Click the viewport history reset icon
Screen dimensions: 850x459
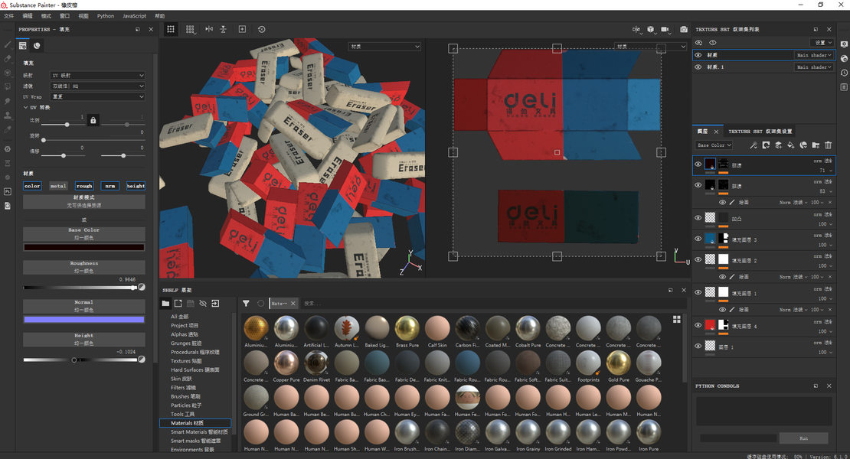pos(261,29)
